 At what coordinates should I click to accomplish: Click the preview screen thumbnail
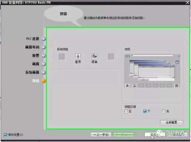[152, 71]
